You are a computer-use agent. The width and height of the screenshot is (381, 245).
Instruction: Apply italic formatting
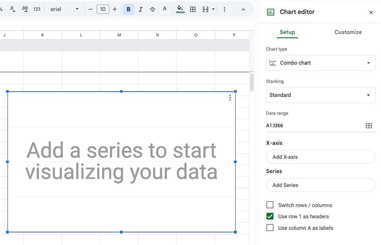(140, 9)
